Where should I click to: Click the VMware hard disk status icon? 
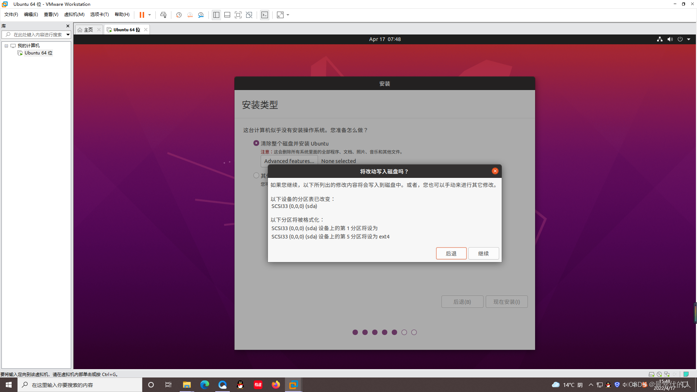(x=651, y=374)
